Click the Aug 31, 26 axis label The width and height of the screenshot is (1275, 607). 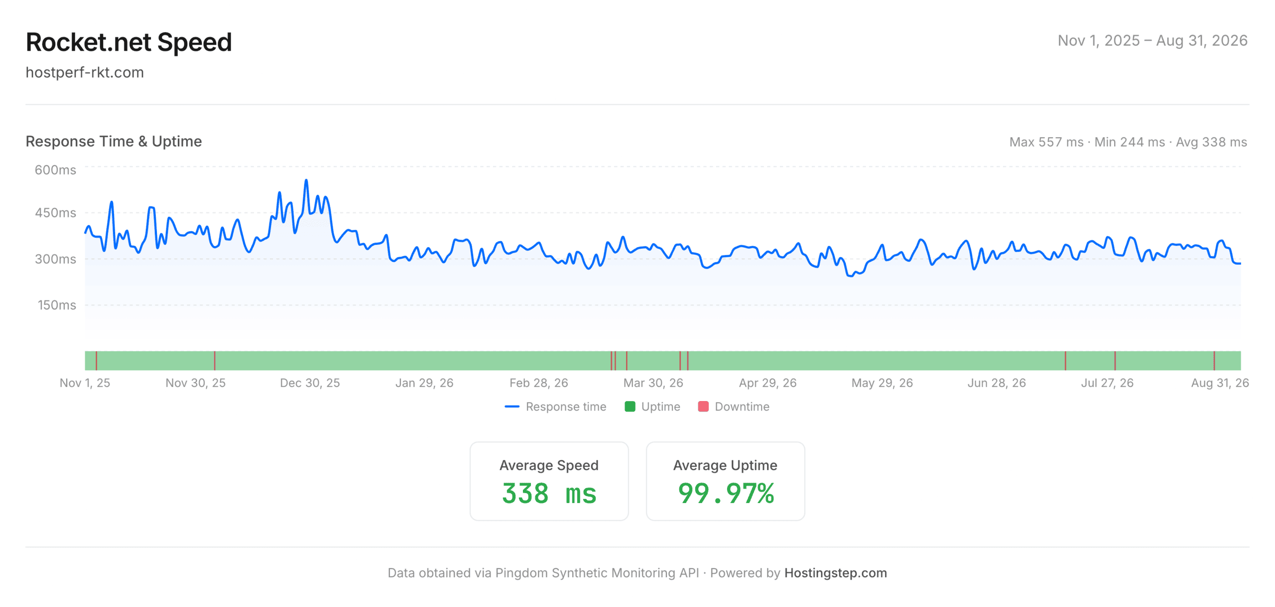coord(1220,383)
